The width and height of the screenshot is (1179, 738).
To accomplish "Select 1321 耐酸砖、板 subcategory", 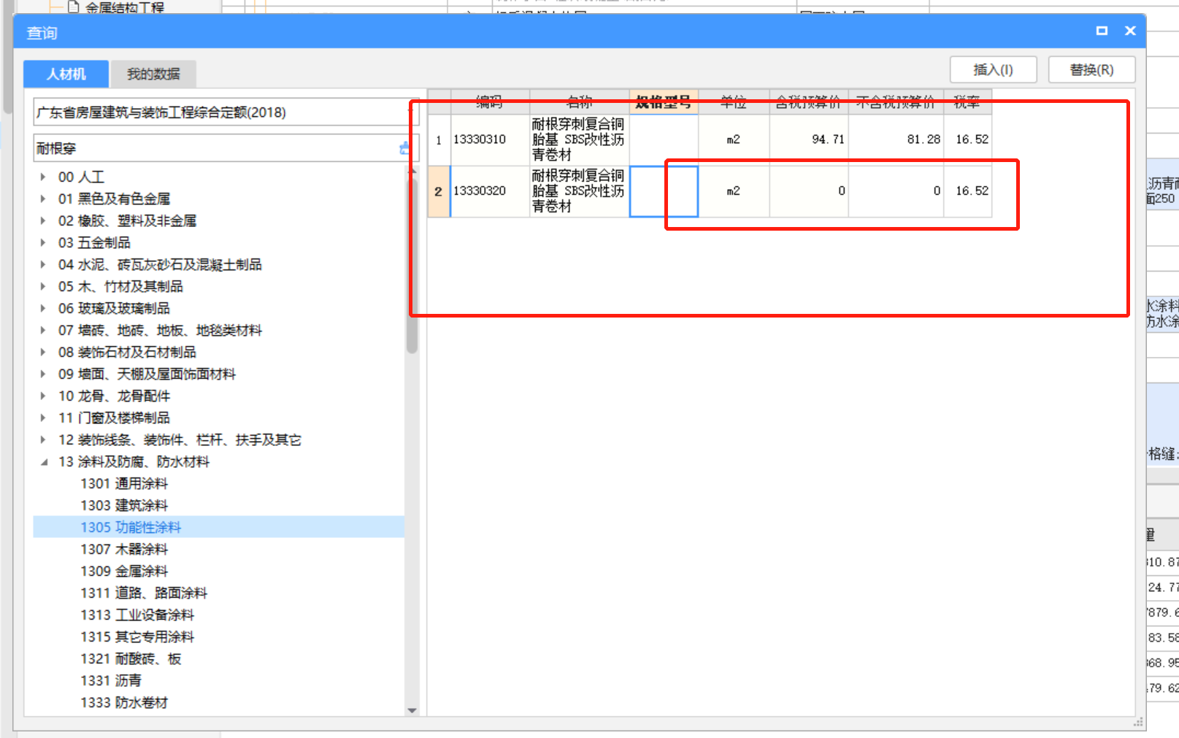I will pos(131,658).
